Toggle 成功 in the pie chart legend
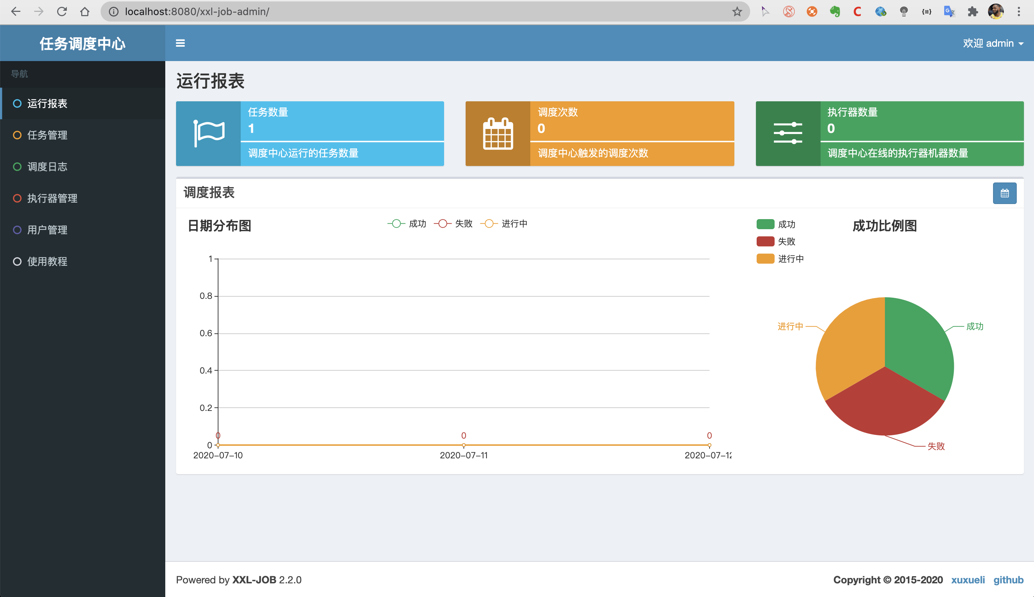The height and width of the screenshot is (597, 1034). click(x=776, y=224)
